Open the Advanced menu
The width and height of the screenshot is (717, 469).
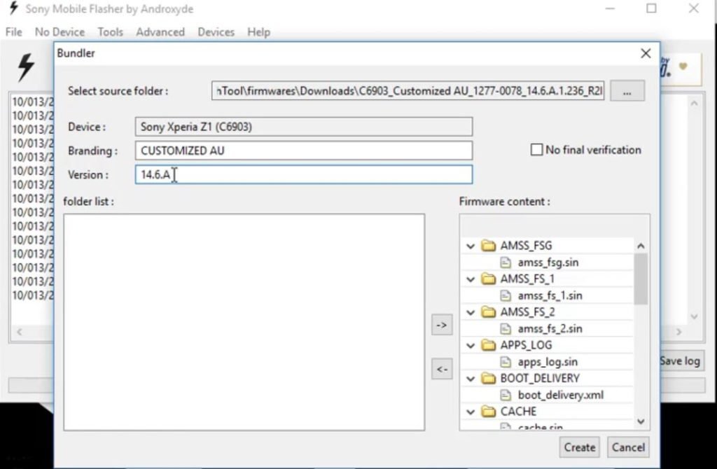click(x=160, y=32)
